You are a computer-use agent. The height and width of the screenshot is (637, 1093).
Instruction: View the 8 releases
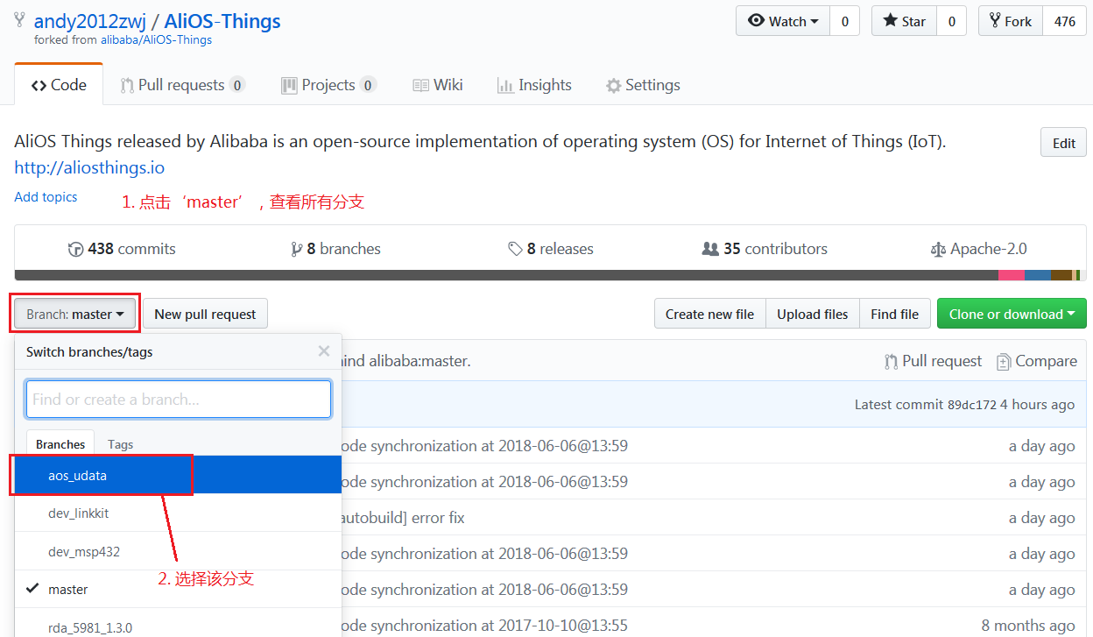point(551,249)
